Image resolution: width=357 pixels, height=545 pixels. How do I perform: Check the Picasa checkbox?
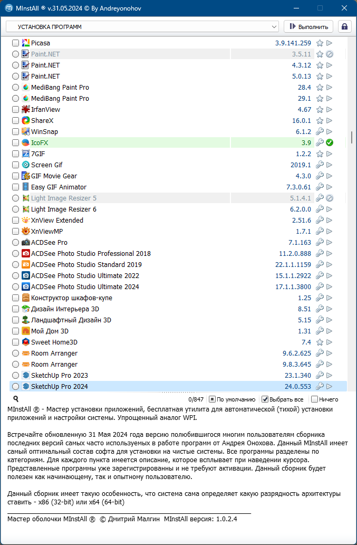tap(15, 43)
